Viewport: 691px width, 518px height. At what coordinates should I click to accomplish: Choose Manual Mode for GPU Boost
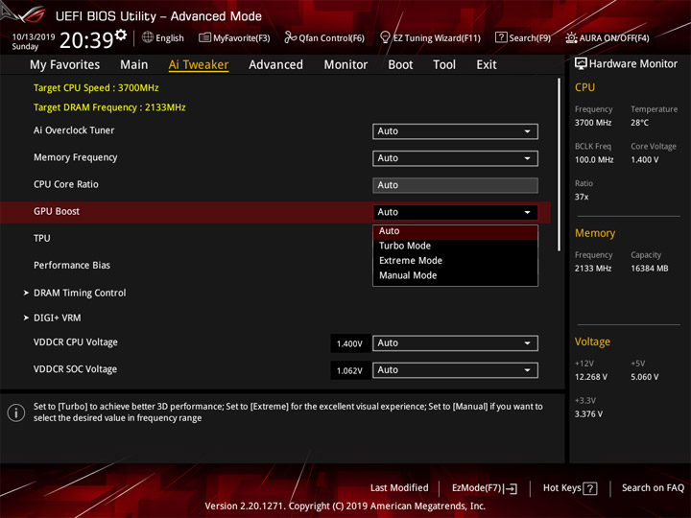pos(455,275)
